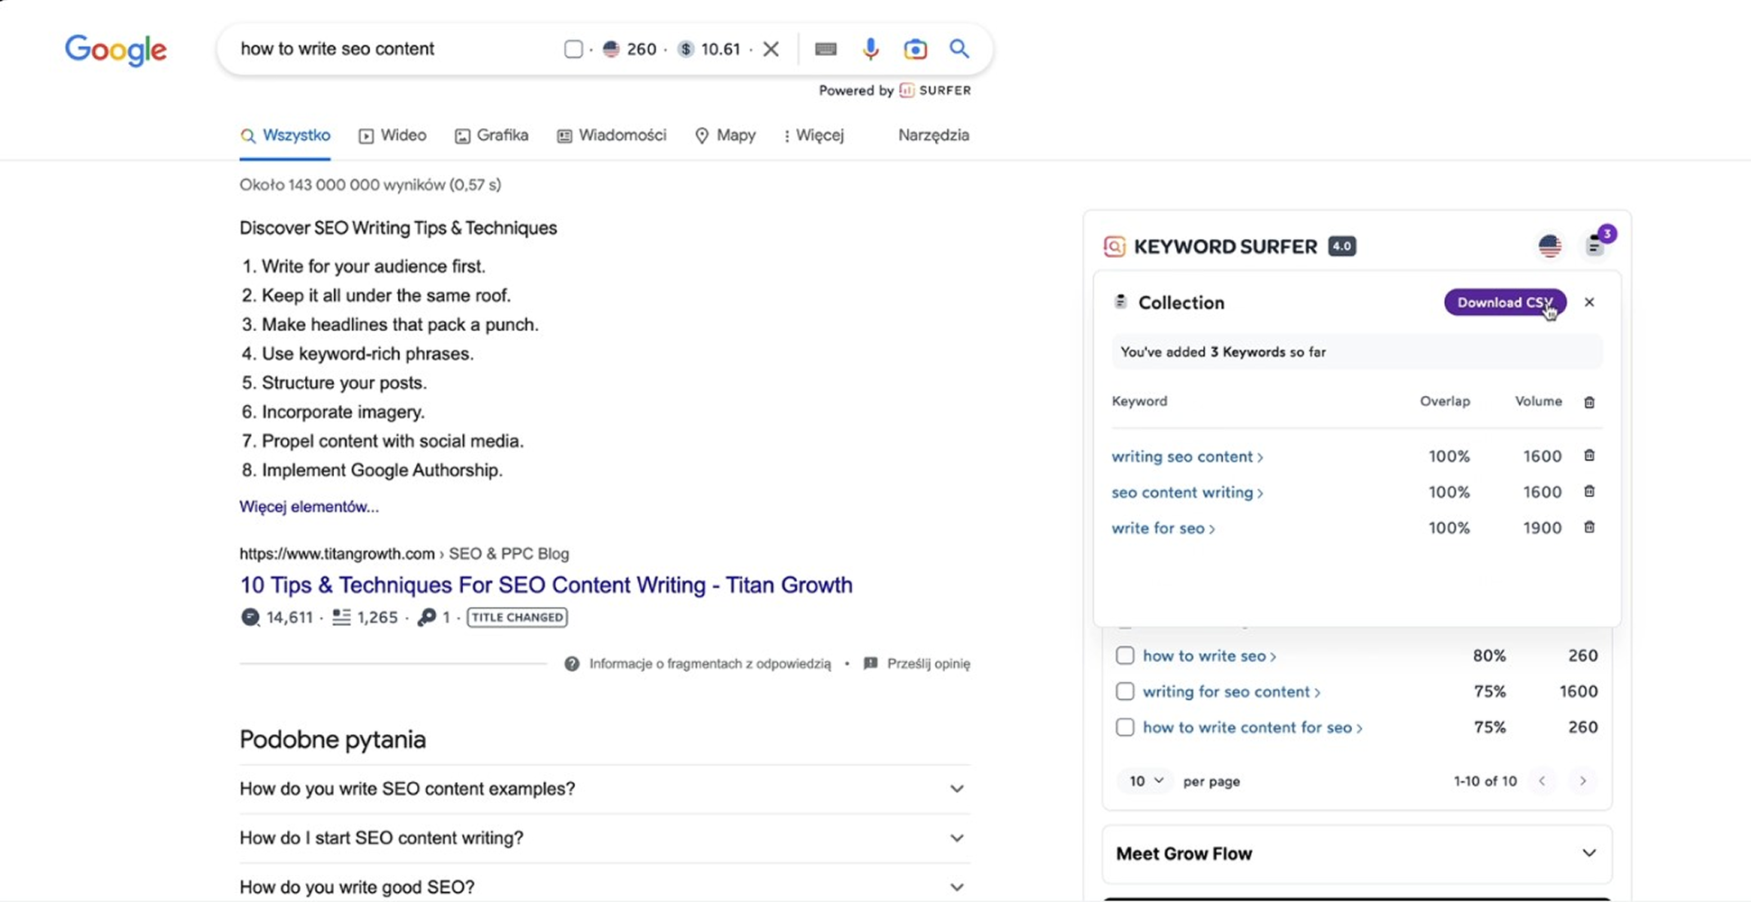Screen dimensions: 1751x902
Task: Click the magnifier search button
Action: point(959,49)
